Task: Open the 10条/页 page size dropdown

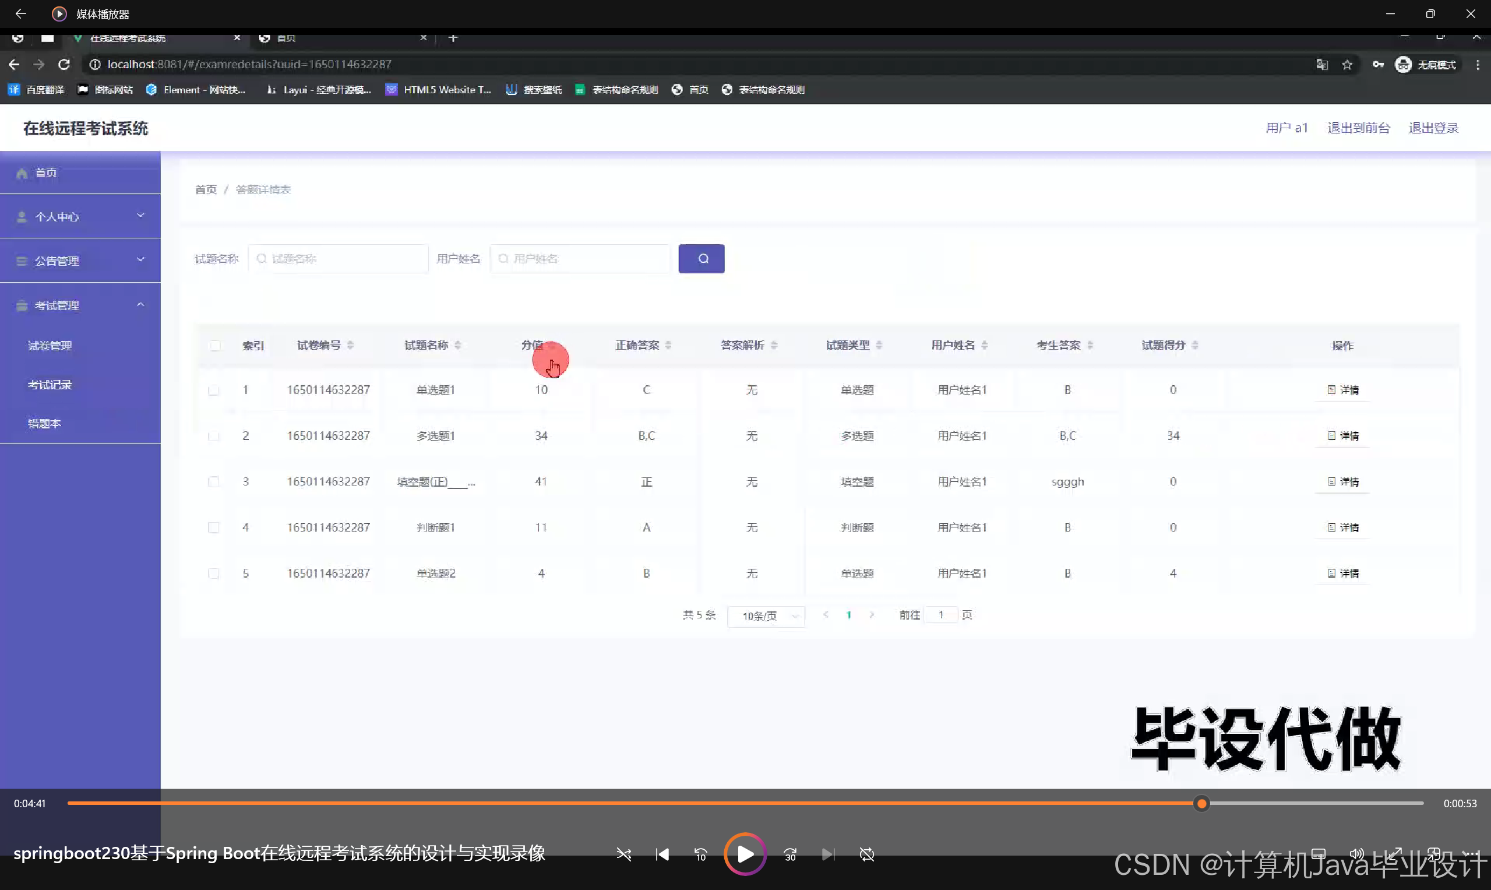Action: tap(766, 616)
